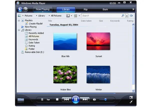Switch to compact mode icon
Image resolution: width=150 pixels, height=107 pixels.
coord(131,102)
